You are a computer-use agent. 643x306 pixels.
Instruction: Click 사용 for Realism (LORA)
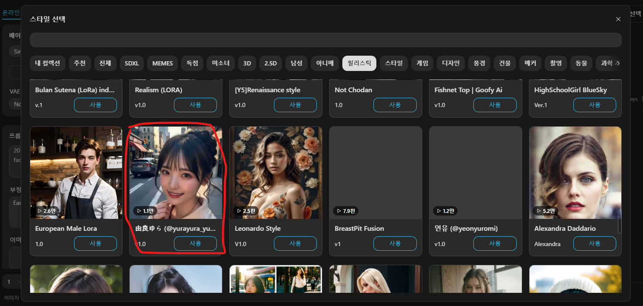tap(195, 105)
